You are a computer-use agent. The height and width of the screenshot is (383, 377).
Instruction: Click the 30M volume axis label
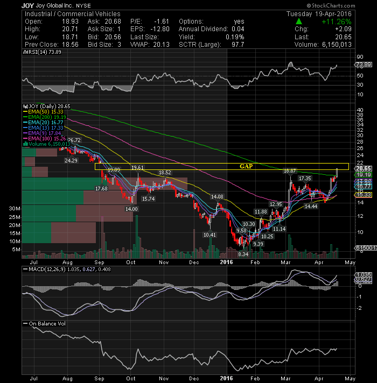[15, 209]
